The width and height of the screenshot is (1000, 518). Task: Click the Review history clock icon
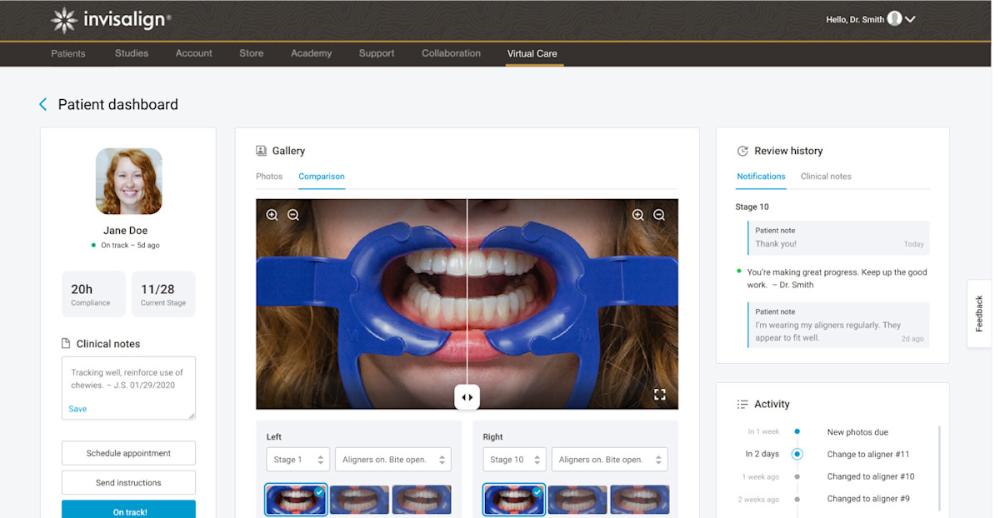(742, 151)
